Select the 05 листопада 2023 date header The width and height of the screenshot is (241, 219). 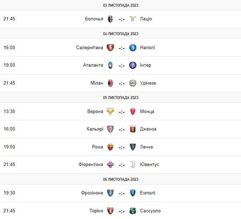tap(120, 98)
